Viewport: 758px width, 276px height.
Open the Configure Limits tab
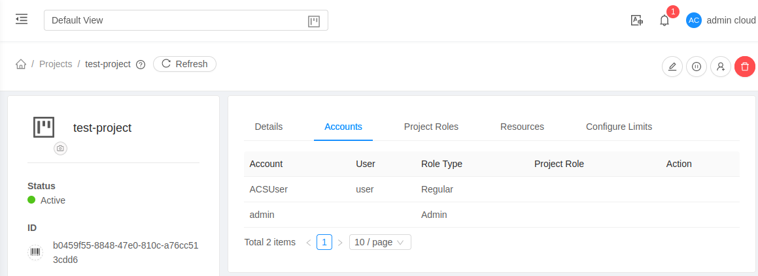(x=619, y=127)
